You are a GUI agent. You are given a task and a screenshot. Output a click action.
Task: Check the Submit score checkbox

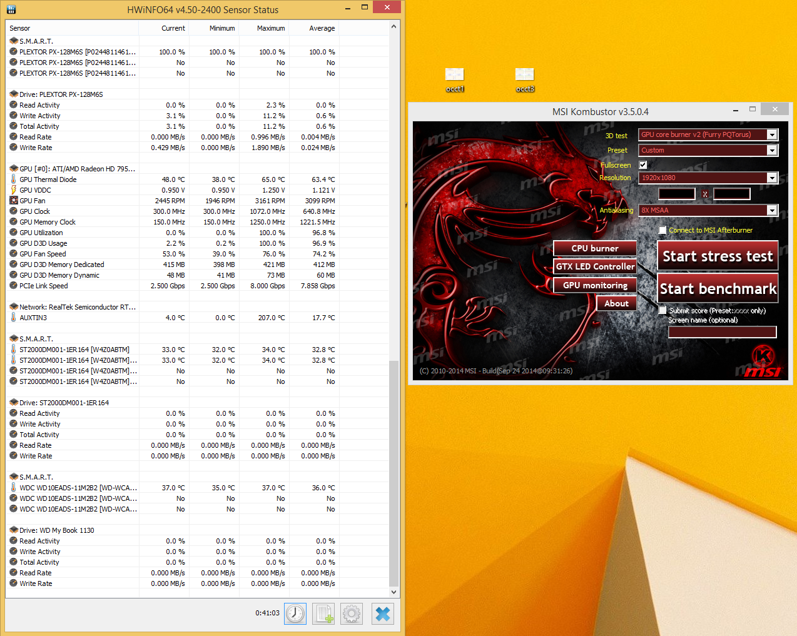662,310
